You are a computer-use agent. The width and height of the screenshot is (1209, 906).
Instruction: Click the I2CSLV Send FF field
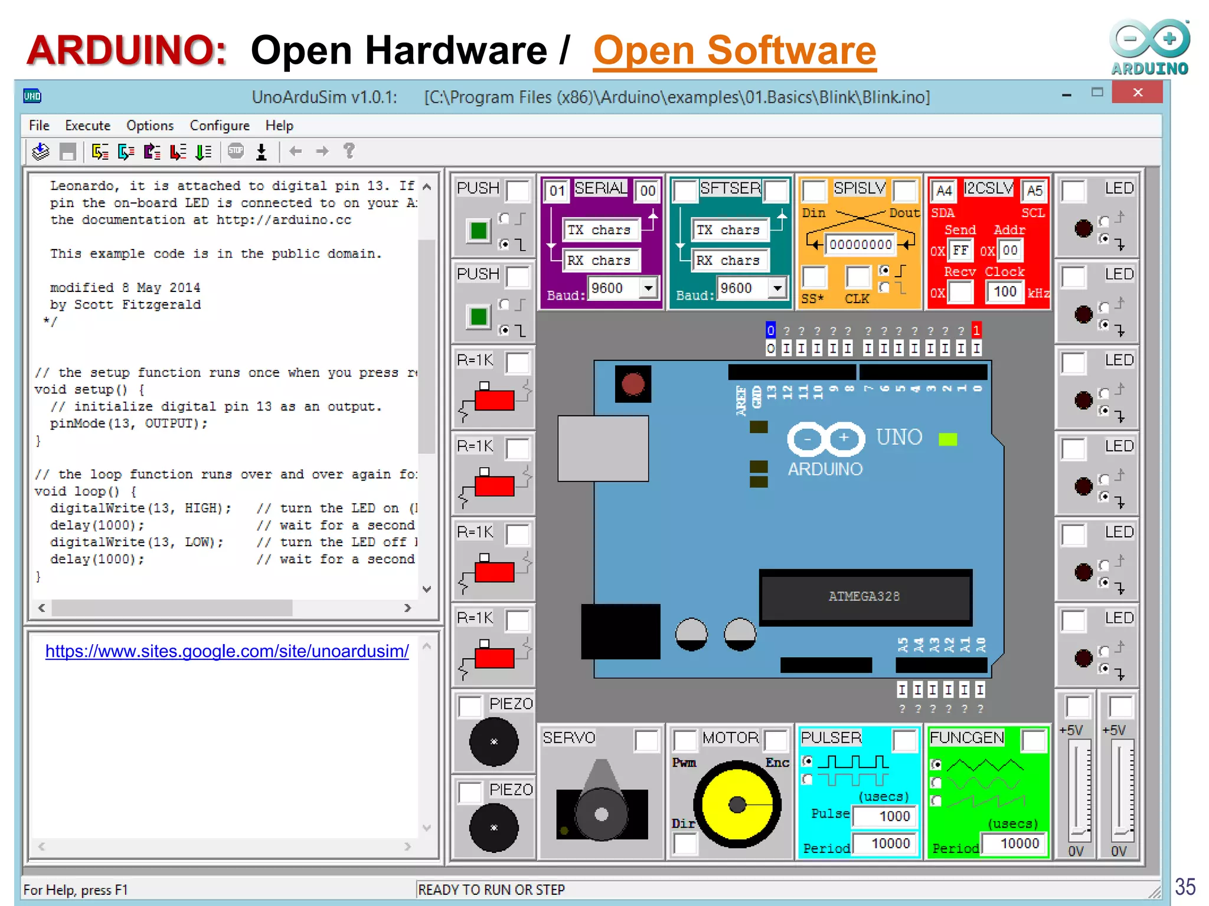coord(961,250)
